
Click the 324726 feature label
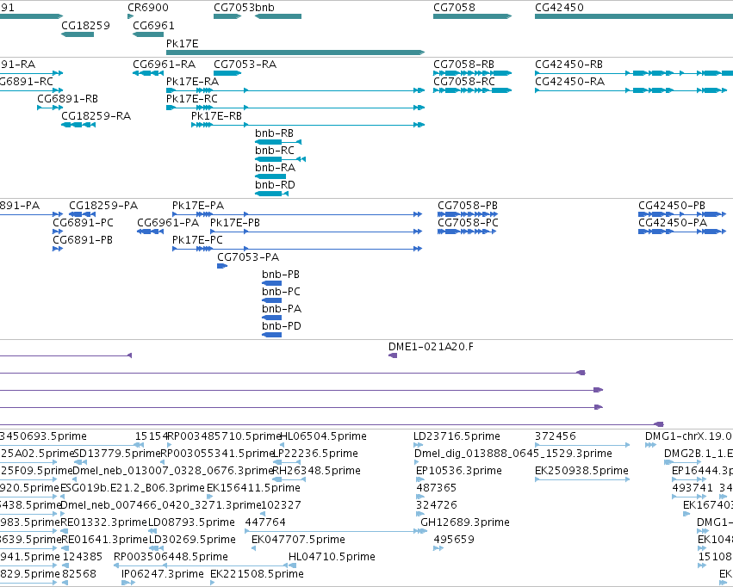click(436, 505)
